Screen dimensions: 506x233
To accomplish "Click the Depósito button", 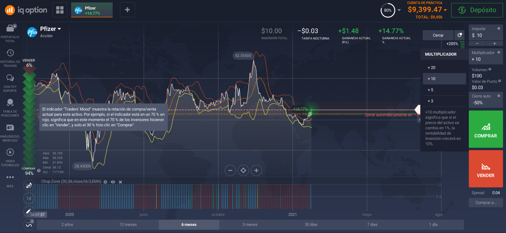I will click(x=477, y=10).
